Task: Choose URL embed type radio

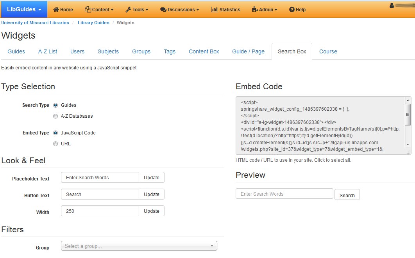Action: click(55, 144)
